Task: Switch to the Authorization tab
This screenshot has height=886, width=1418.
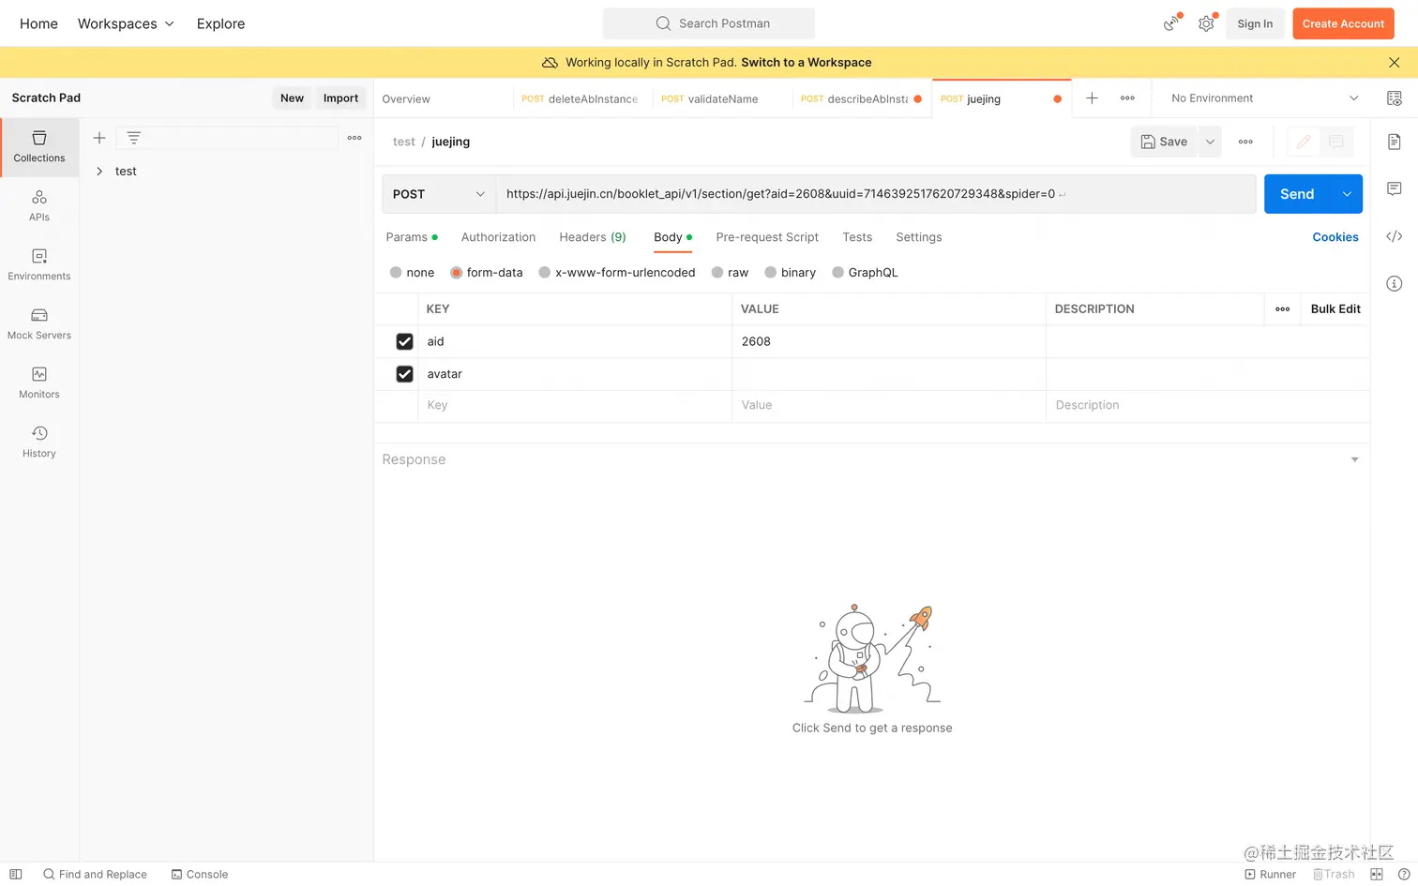Action: pyautogui.click(x=498, y=238)
